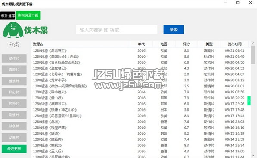Sort by the 评分 column header
The width and height of the screenshot is (257, 158).
point(186,44)
